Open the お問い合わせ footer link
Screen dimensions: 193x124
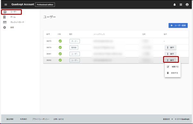pos(59,119)
